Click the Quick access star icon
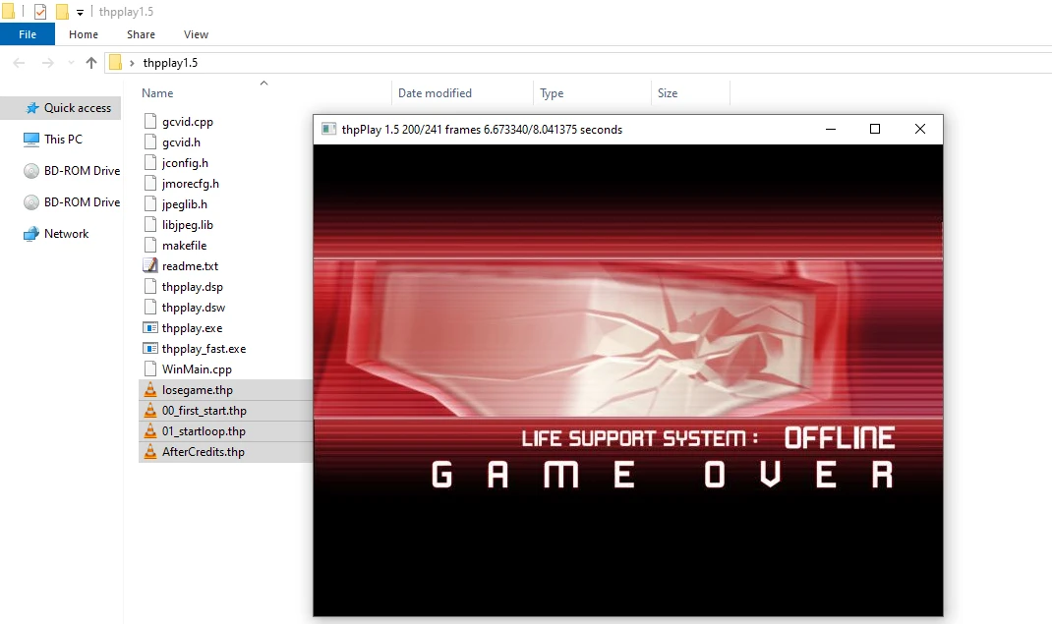Image resolution: width=1052 pixels, height=624 pixels. pos(31,108)
